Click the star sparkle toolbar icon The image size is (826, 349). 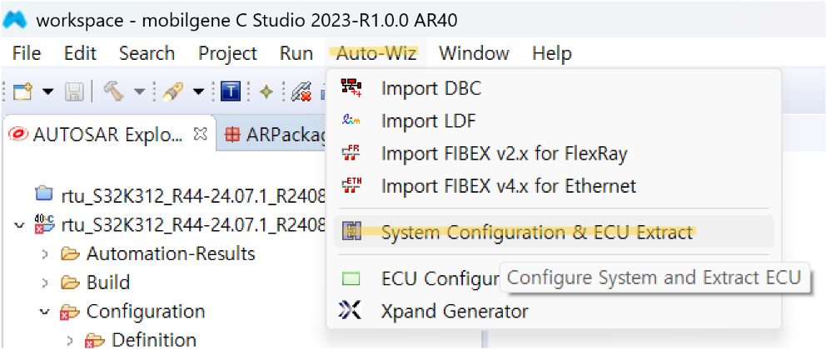(x=267, y=92)
